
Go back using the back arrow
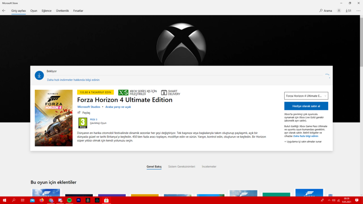pos(4,10)
